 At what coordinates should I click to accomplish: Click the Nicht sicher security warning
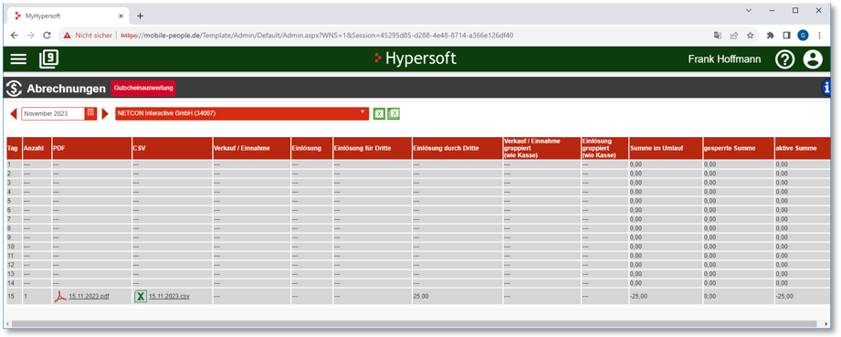[x=88, y=36]
